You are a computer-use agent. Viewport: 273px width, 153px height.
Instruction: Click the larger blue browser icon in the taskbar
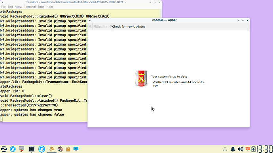click(x=42, y=149)
